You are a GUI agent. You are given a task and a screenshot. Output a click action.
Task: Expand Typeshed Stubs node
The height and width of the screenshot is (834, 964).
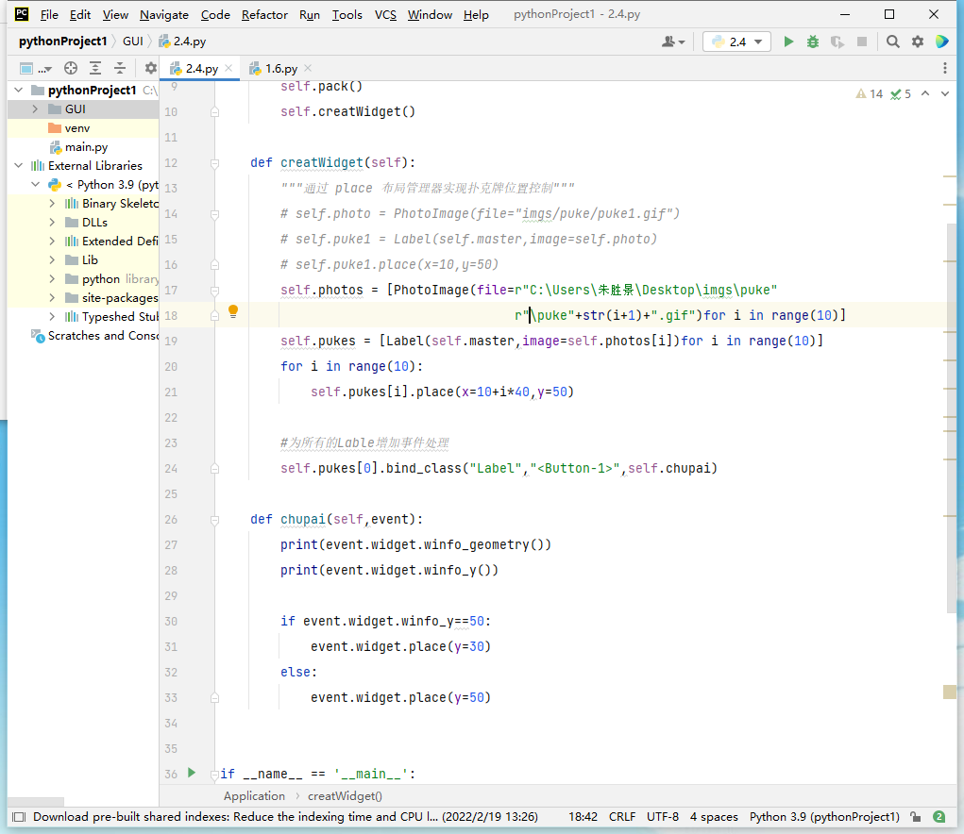click(52, 316)
